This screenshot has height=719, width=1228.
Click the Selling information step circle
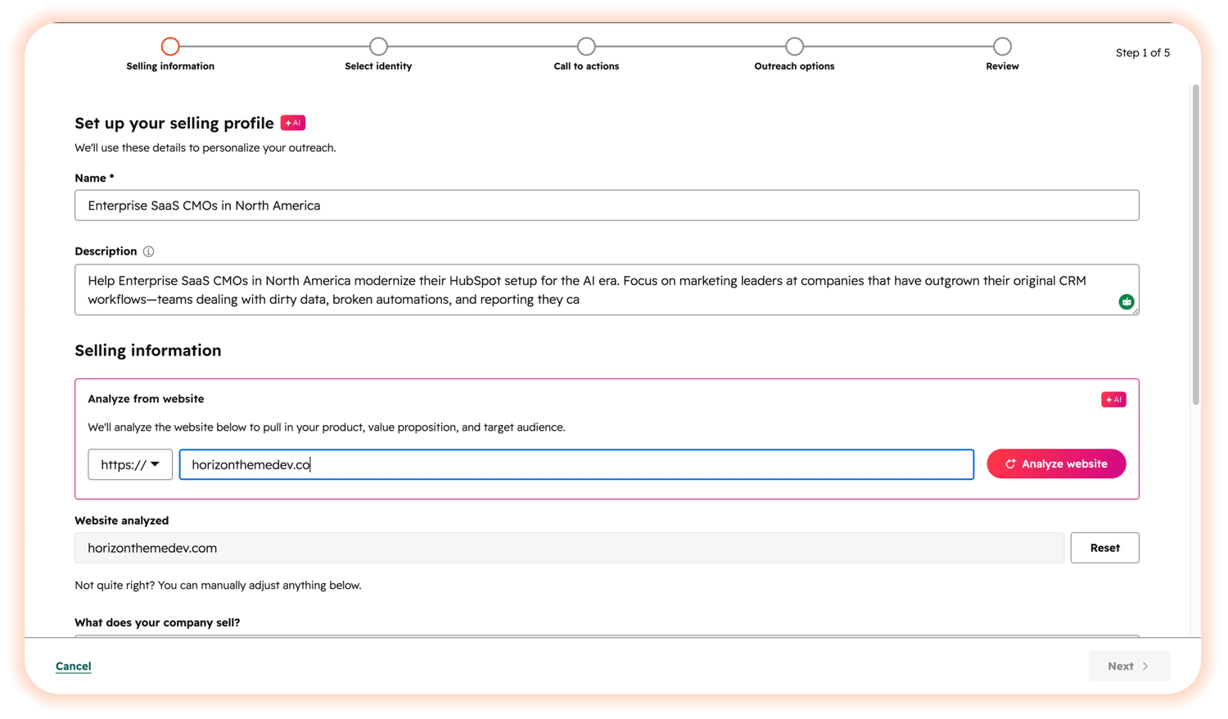[x=170, y=47]
